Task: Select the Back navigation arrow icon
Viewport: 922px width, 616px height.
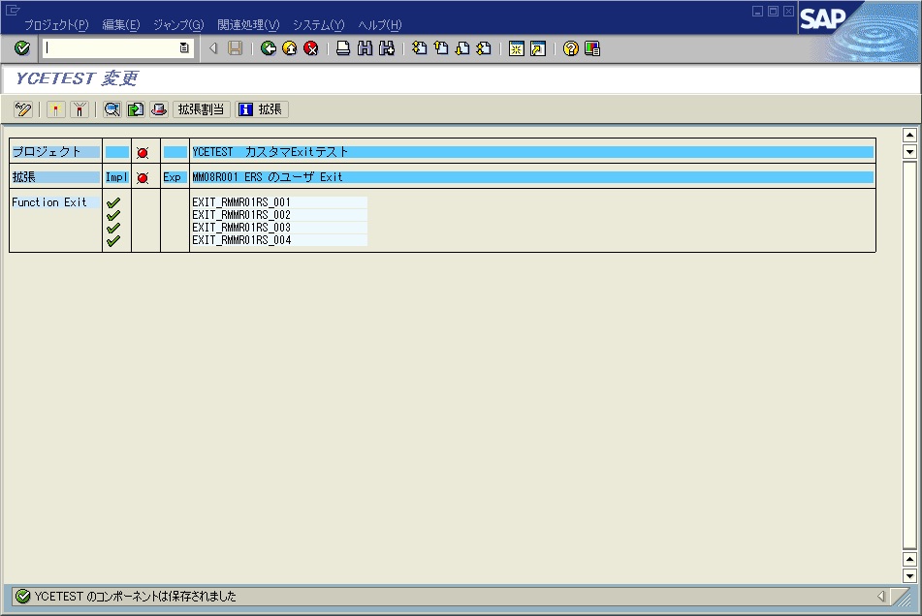Action: [x=267, y=49]
